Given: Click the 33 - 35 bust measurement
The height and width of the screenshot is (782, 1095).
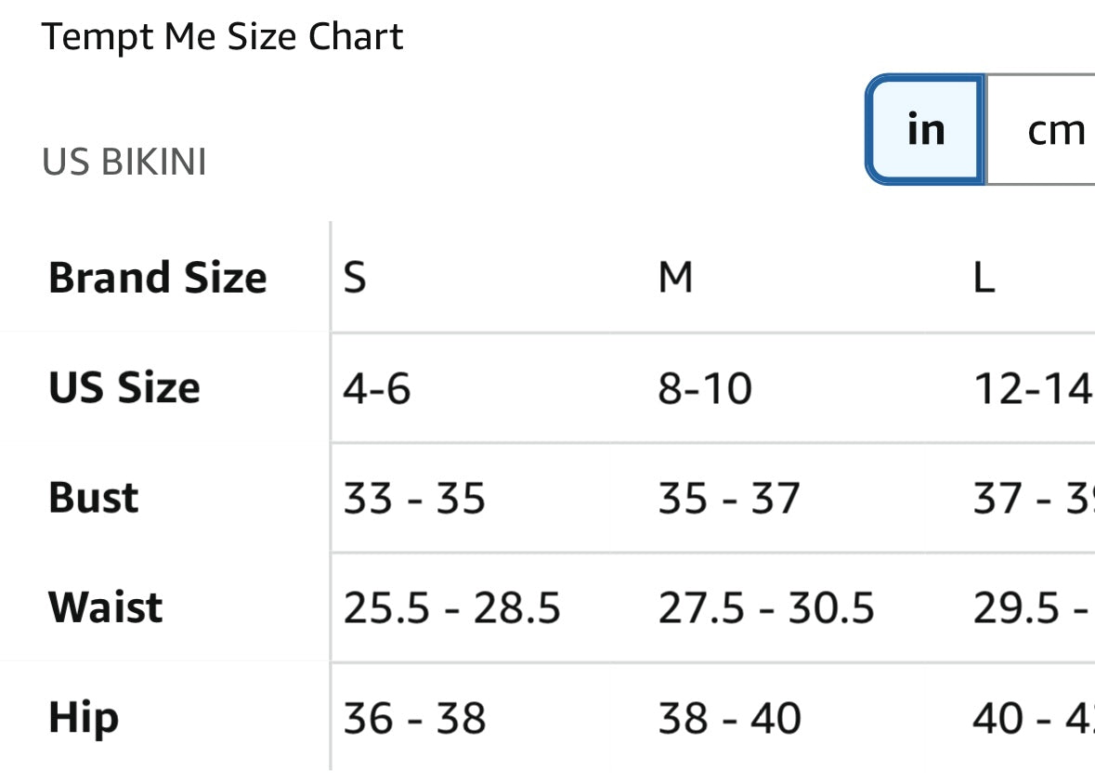Looking at the screenshot, I should click(414, 498).
